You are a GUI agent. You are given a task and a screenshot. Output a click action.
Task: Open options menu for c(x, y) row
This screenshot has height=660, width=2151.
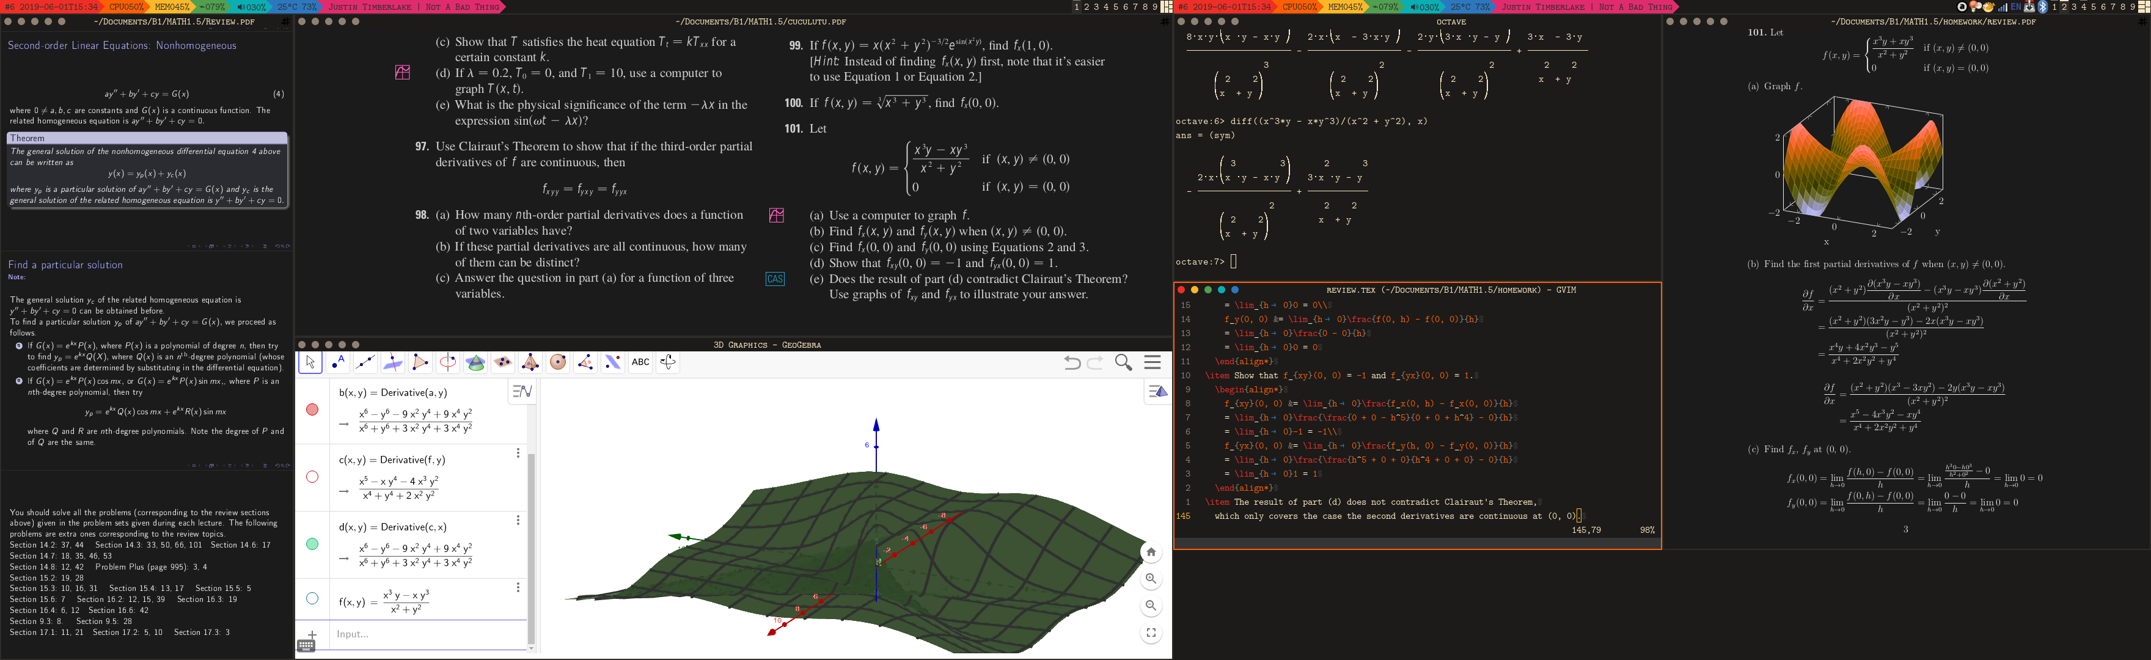pyautogui.click(x=518, y=453)
